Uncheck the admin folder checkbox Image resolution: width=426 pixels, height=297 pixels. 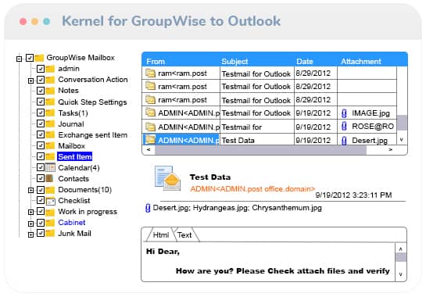click(x=41, y=69)
